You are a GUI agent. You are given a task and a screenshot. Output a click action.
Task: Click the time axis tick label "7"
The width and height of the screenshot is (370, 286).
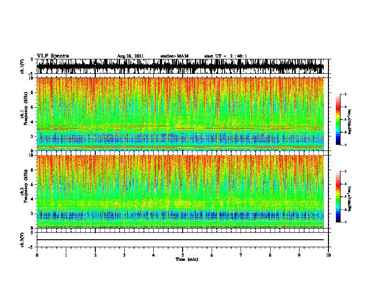tap(241, 255)
